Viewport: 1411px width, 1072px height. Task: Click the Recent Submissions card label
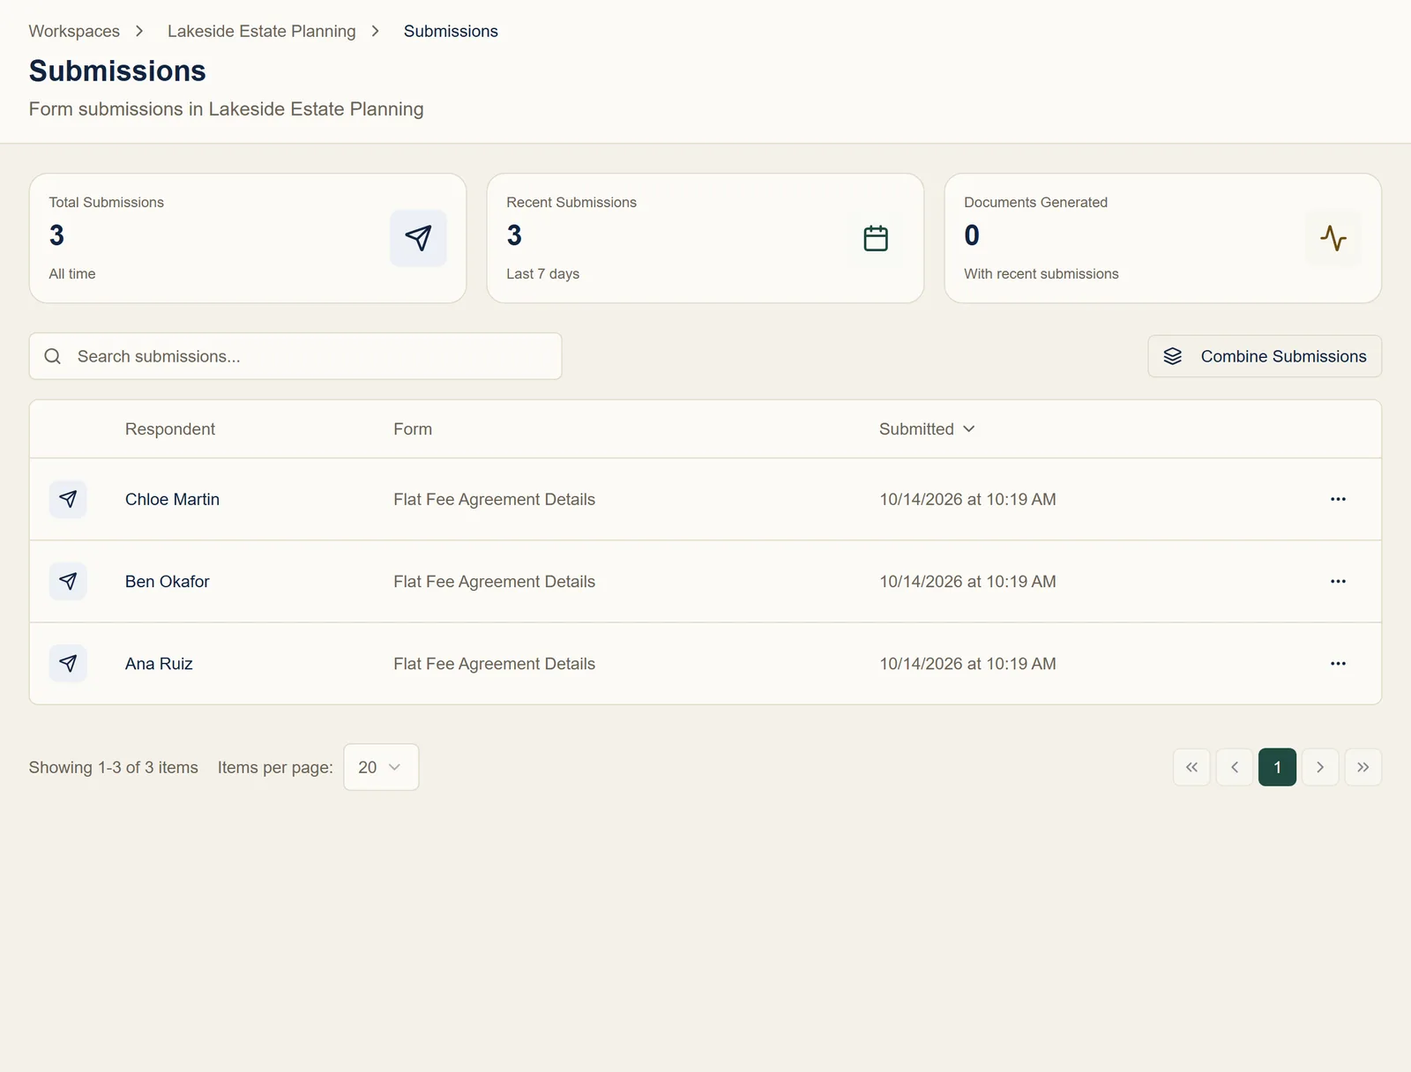[571, 202]
